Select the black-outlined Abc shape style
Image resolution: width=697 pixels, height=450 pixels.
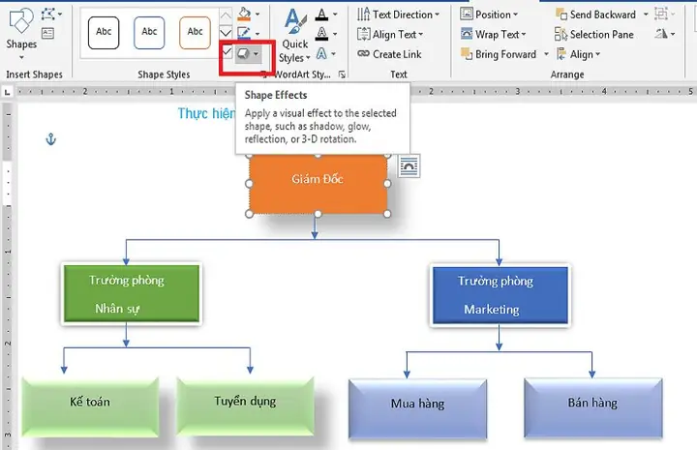coord(104,33)
